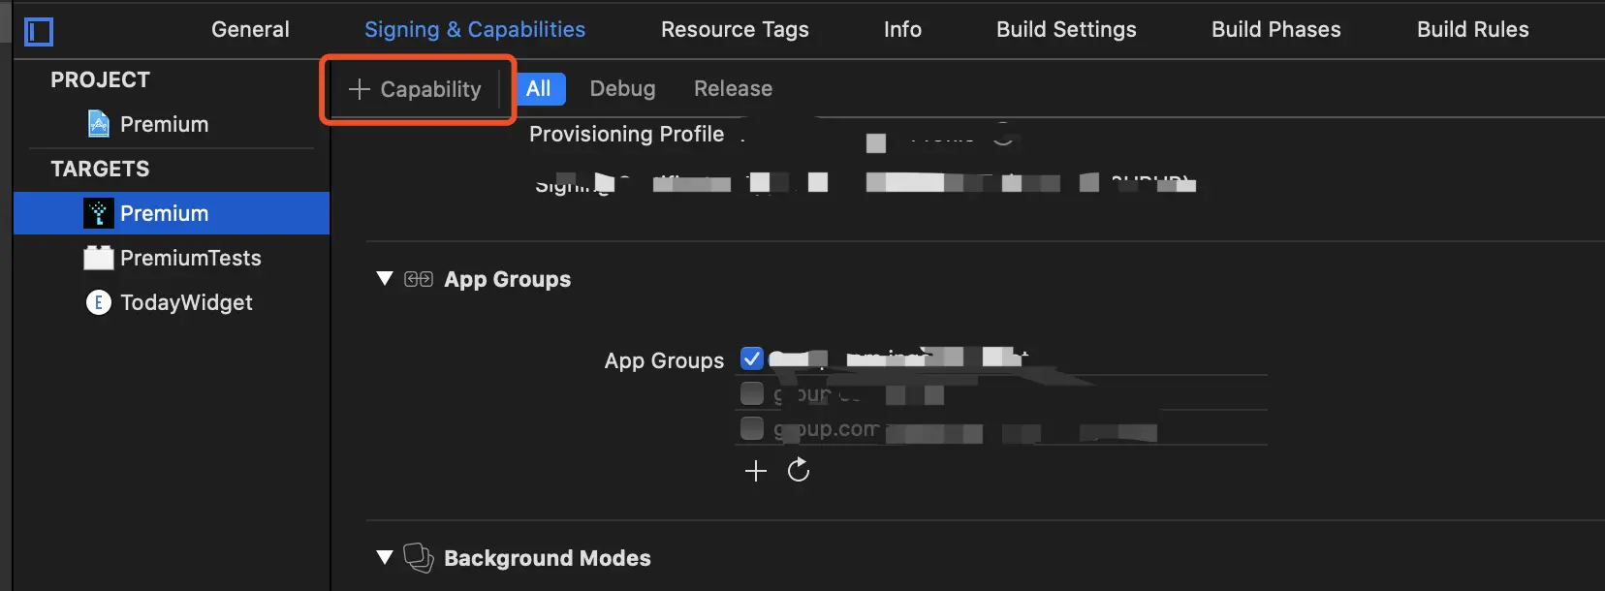Click the Premium project file icon
This screenshot has width=1605, height=591.
(98, 124)
